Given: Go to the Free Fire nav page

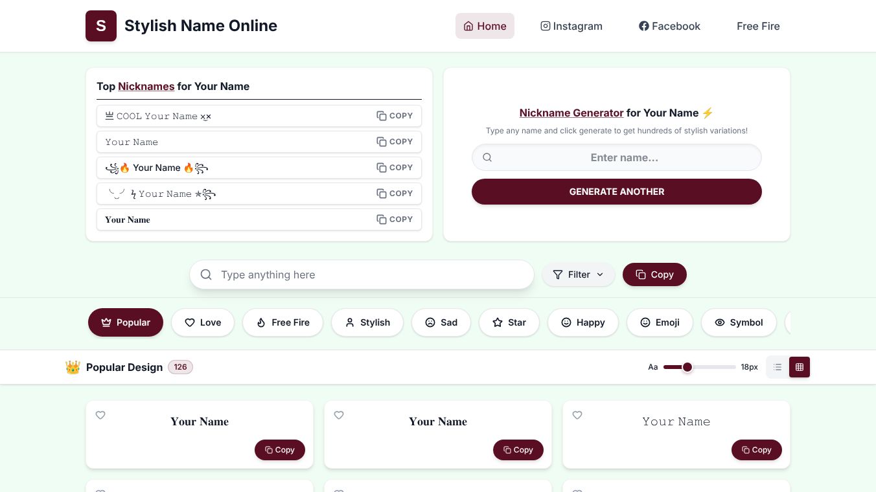Looking at the screenshot, I should [x=758, y=26].
